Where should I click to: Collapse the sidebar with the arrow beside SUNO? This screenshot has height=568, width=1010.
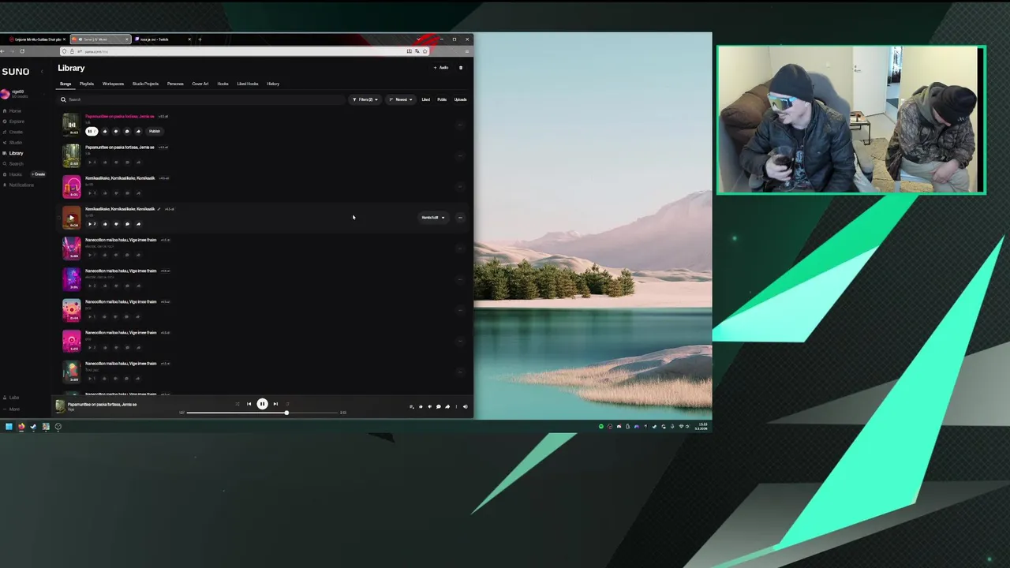click(x=42, y=72)
